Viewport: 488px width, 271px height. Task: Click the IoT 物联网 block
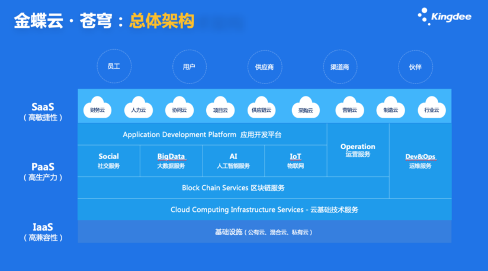point(296,161)
